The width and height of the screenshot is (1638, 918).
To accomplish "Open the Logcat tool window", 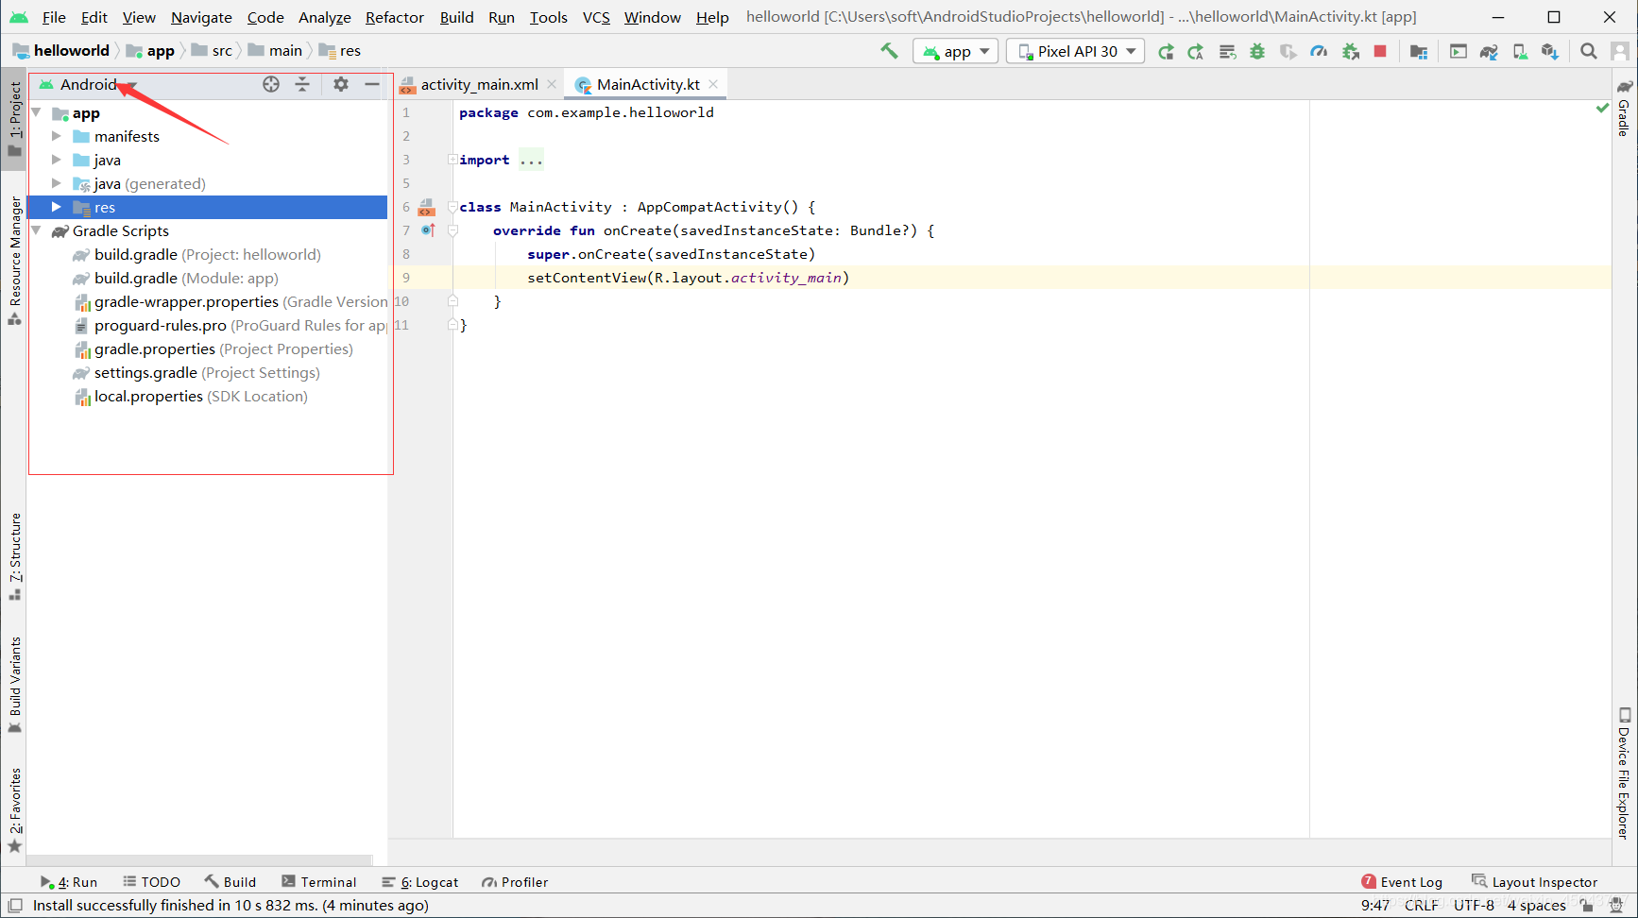I will pos(420,882).
